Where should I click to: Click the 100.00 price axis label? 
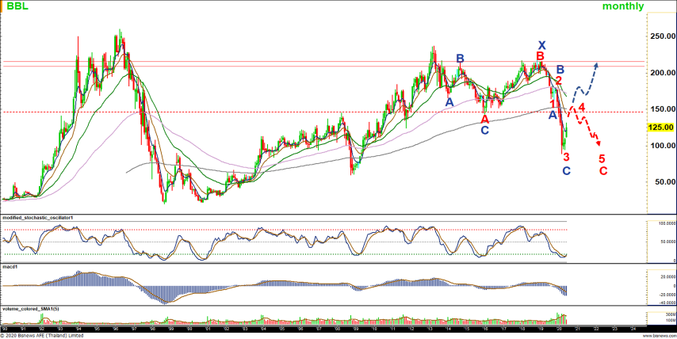point(660,146)
